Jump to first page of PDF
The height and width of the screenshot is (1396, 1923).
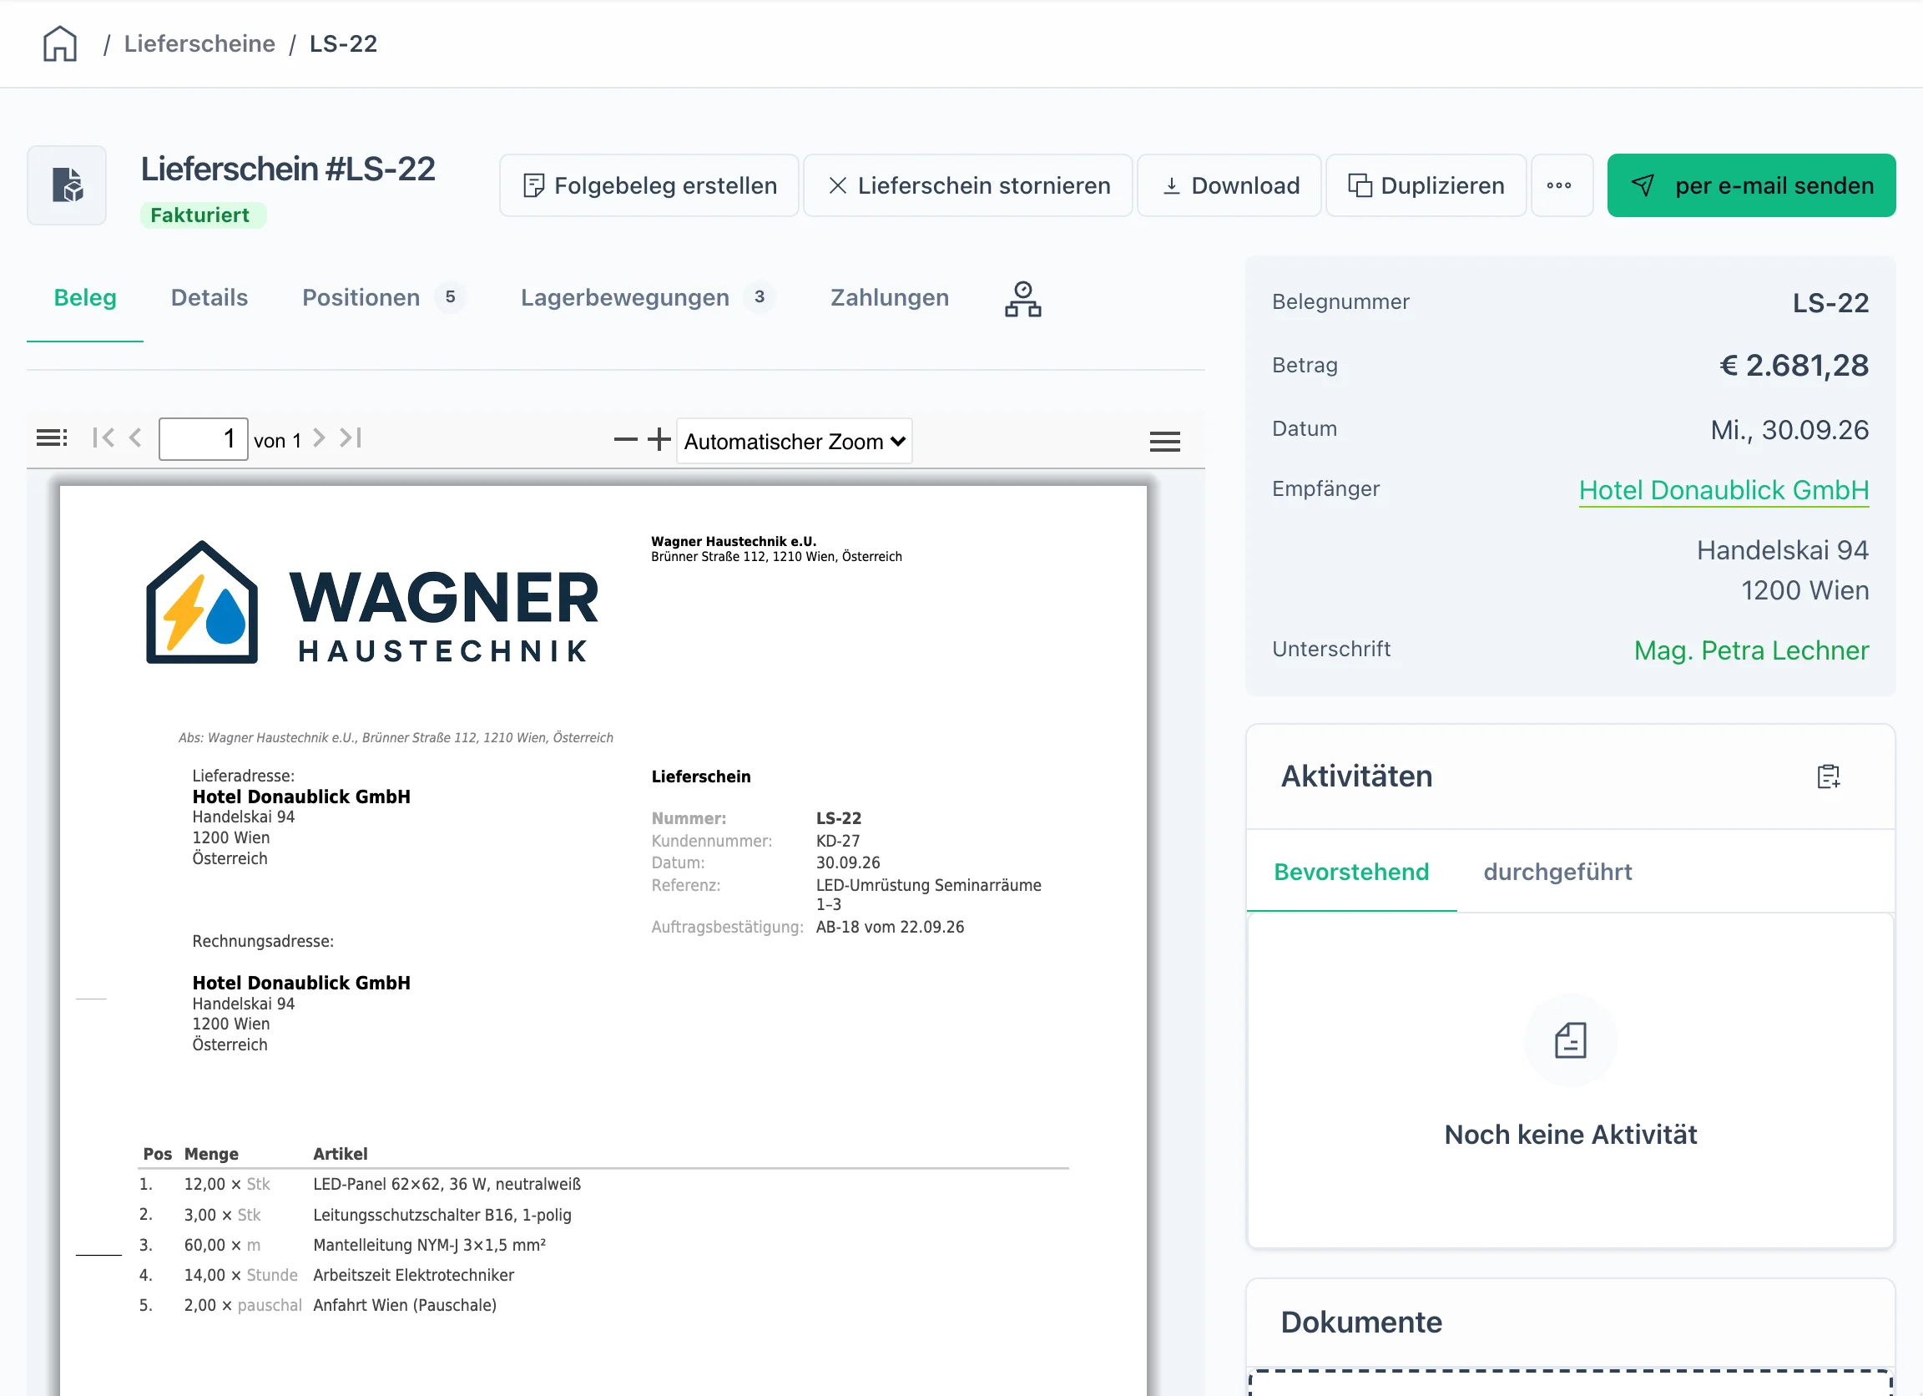coord(103,438)
